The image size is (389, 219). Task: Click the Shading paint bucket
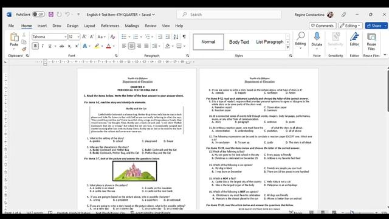(168, 46)
